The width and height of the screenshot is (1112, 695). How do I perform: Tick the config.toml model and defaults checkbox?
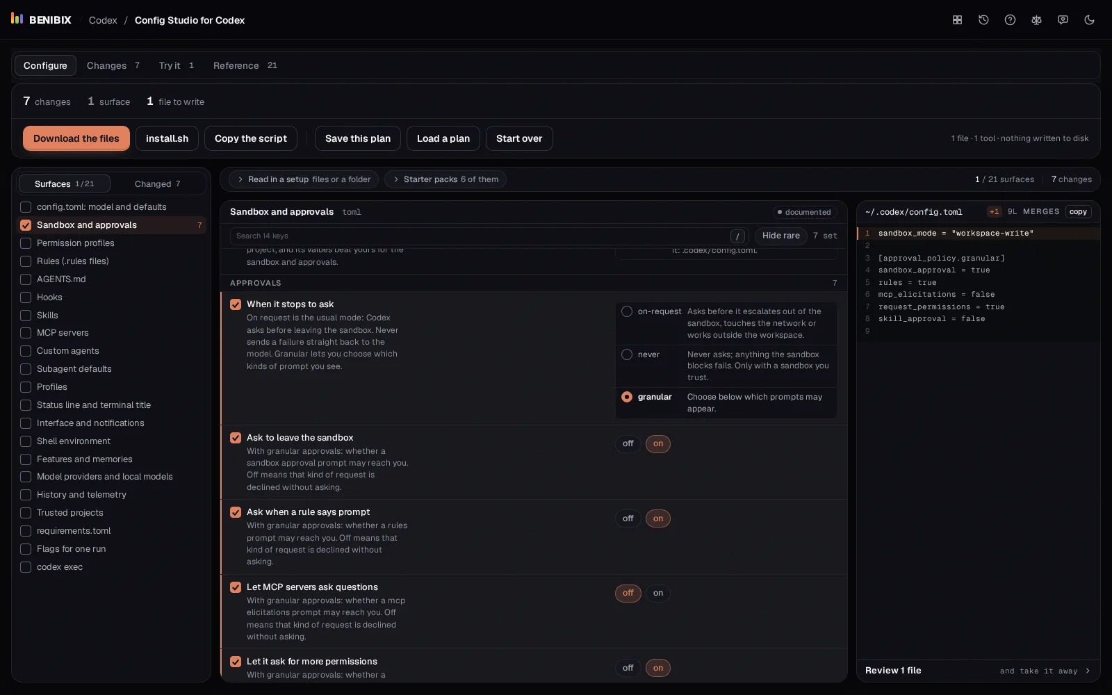point(26,207)
